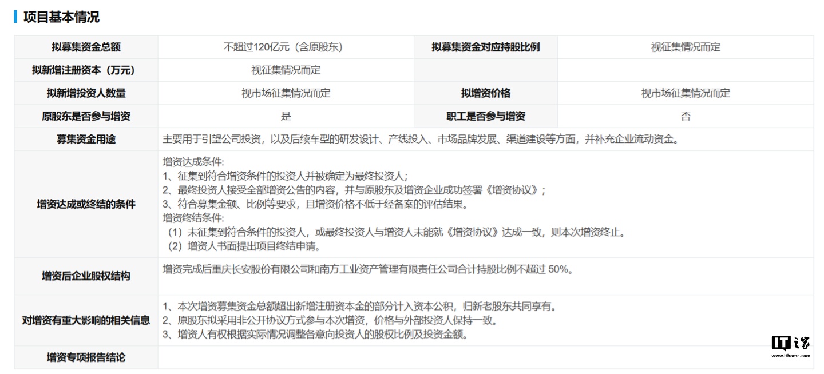Select the label '增资达成或终结的条件'
Screen dimensions: 824x374
pyautogui.click(x=86, y=204)
